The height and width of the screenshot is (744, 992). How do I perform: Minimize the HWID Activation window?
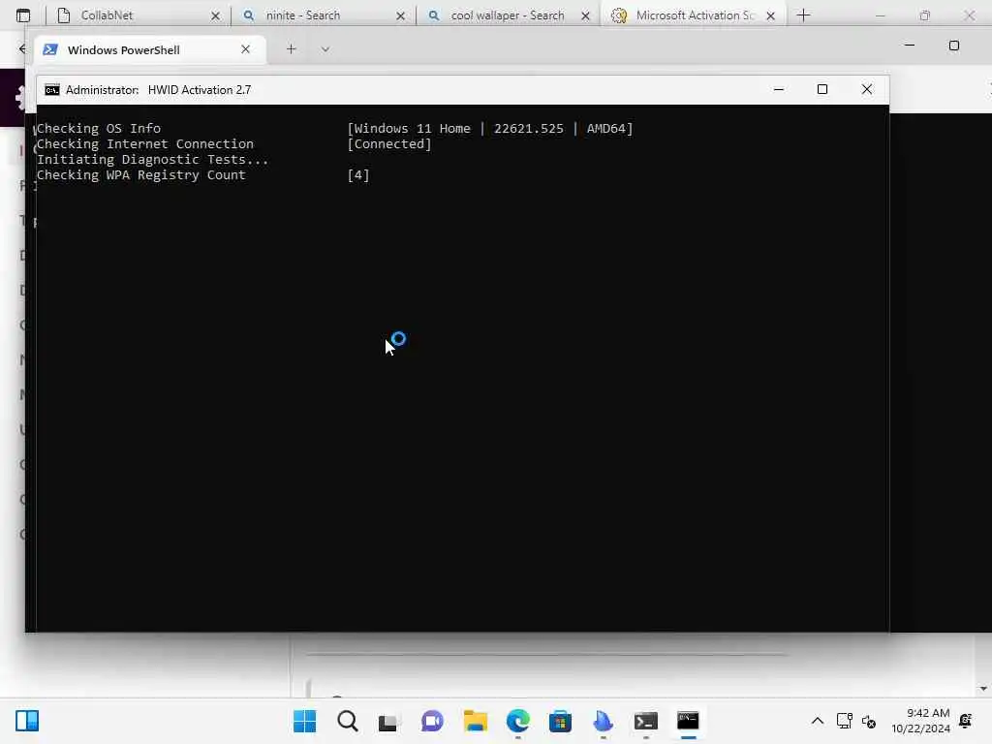(779, 90)
